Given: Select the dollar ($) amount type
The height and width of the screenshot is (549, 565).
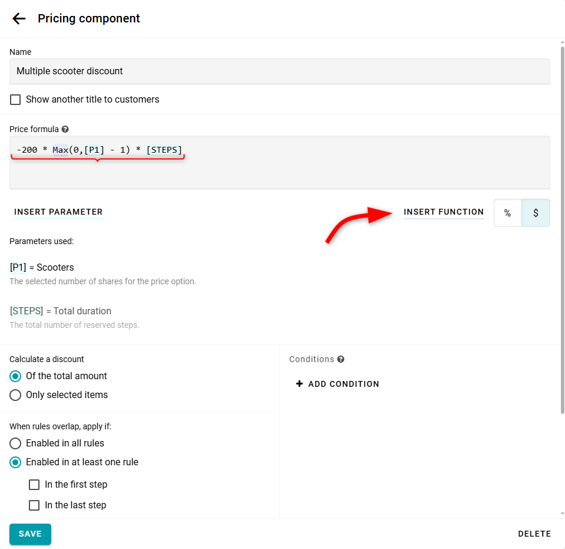Looking at the screenshot, I should pyautogui.click(x=536, y=213).
